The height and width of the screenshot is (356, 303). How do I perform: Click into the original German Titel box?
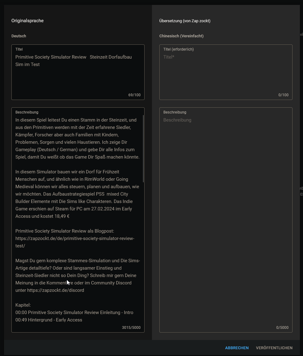(78, 72)
